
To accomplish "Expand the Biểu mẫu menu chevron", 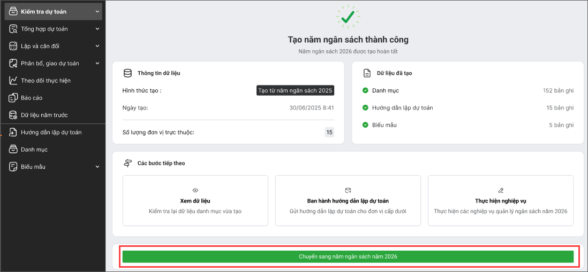I will point(97,167).
